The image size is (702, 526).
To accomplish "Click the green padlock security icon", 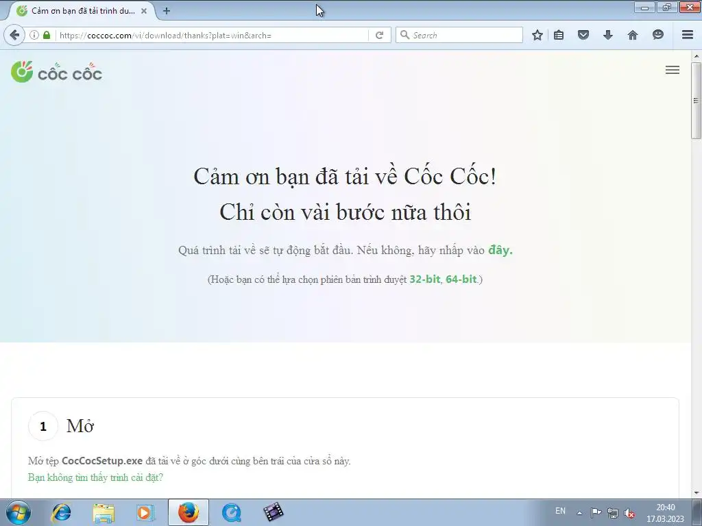I will point(47,35).
